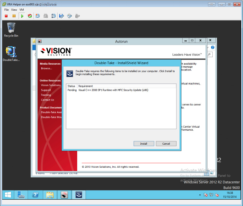Click the network tray icon

pyautogui.click(x=211, y=195)
